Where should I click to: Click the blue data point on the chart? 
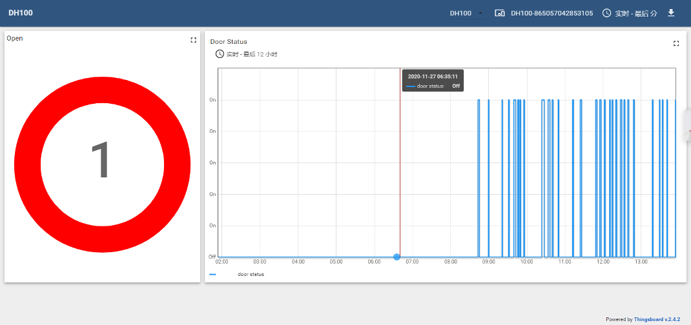397,257
